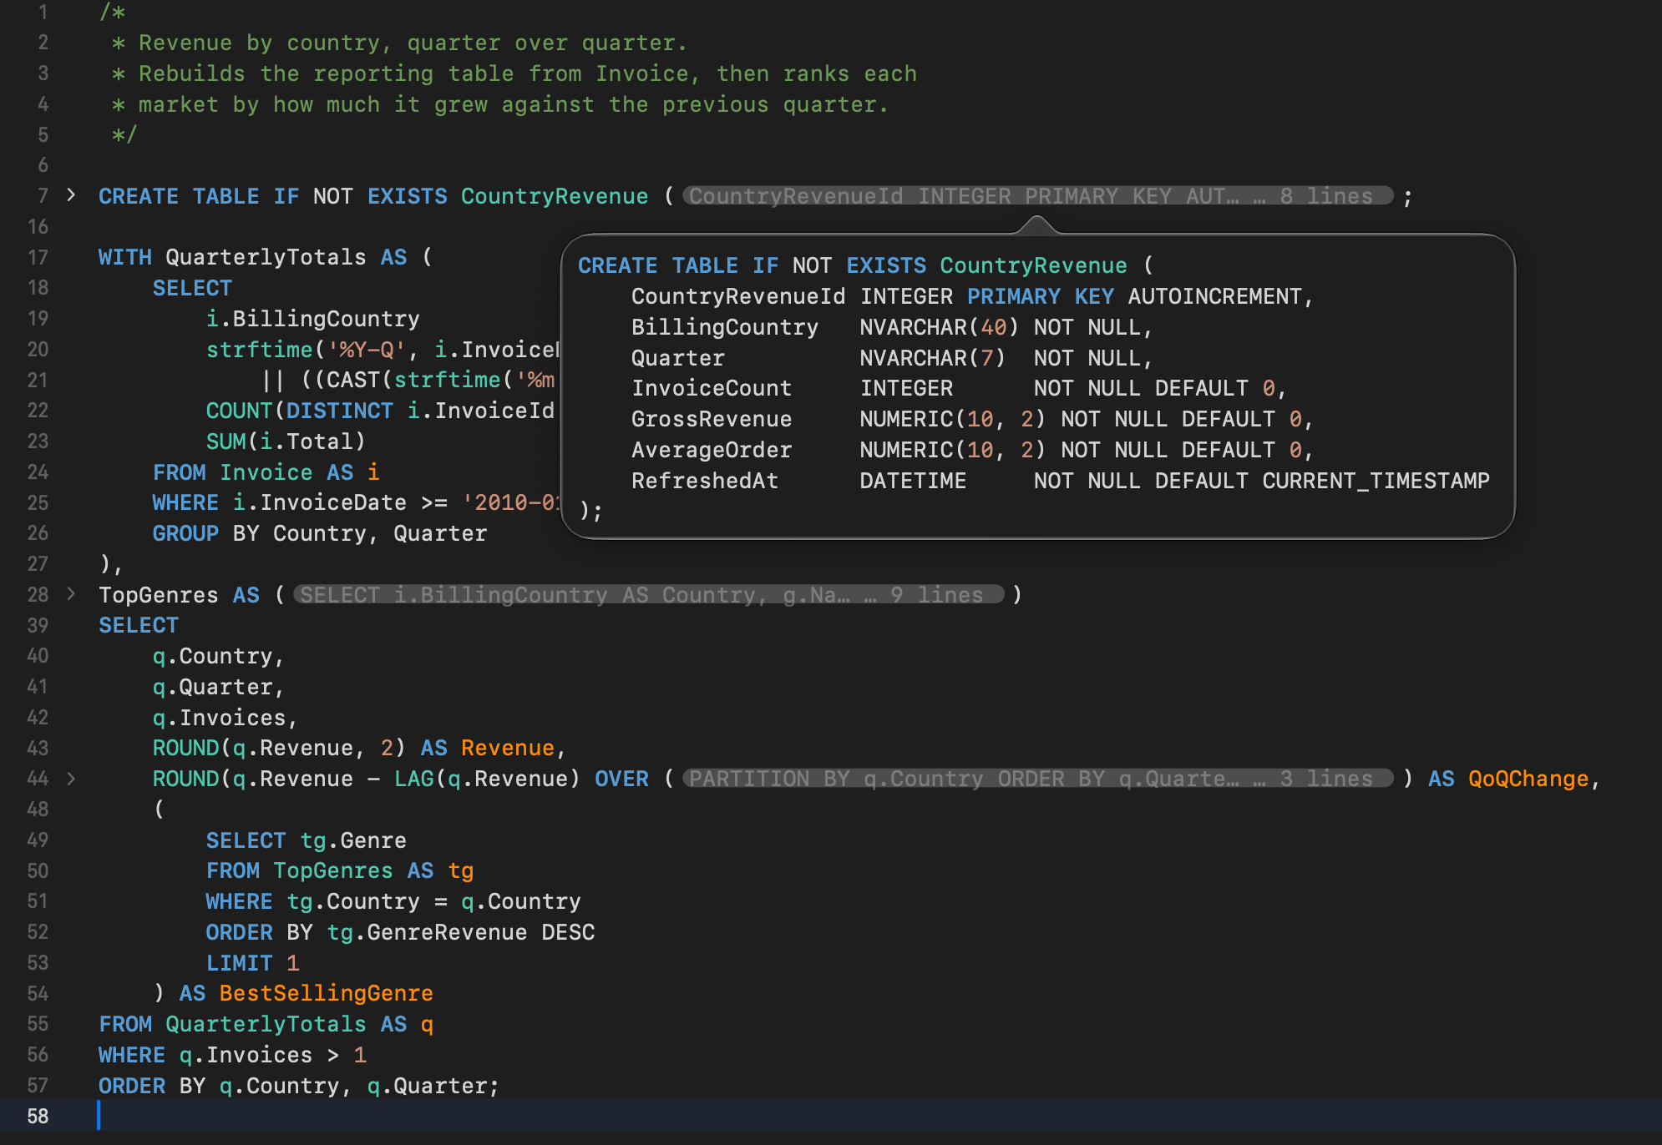
Task: Click 'WHERE q.Invoices > 1' on line 56
Action: pyautogui.click(x=233, y=1055)
